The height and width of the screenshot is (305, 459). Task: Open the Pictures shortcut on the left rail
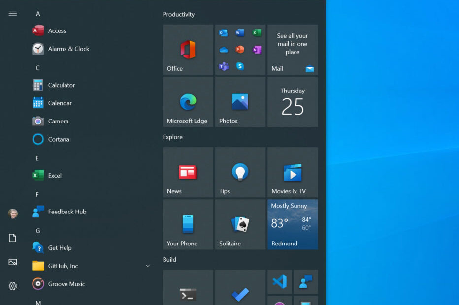(12, 262)
